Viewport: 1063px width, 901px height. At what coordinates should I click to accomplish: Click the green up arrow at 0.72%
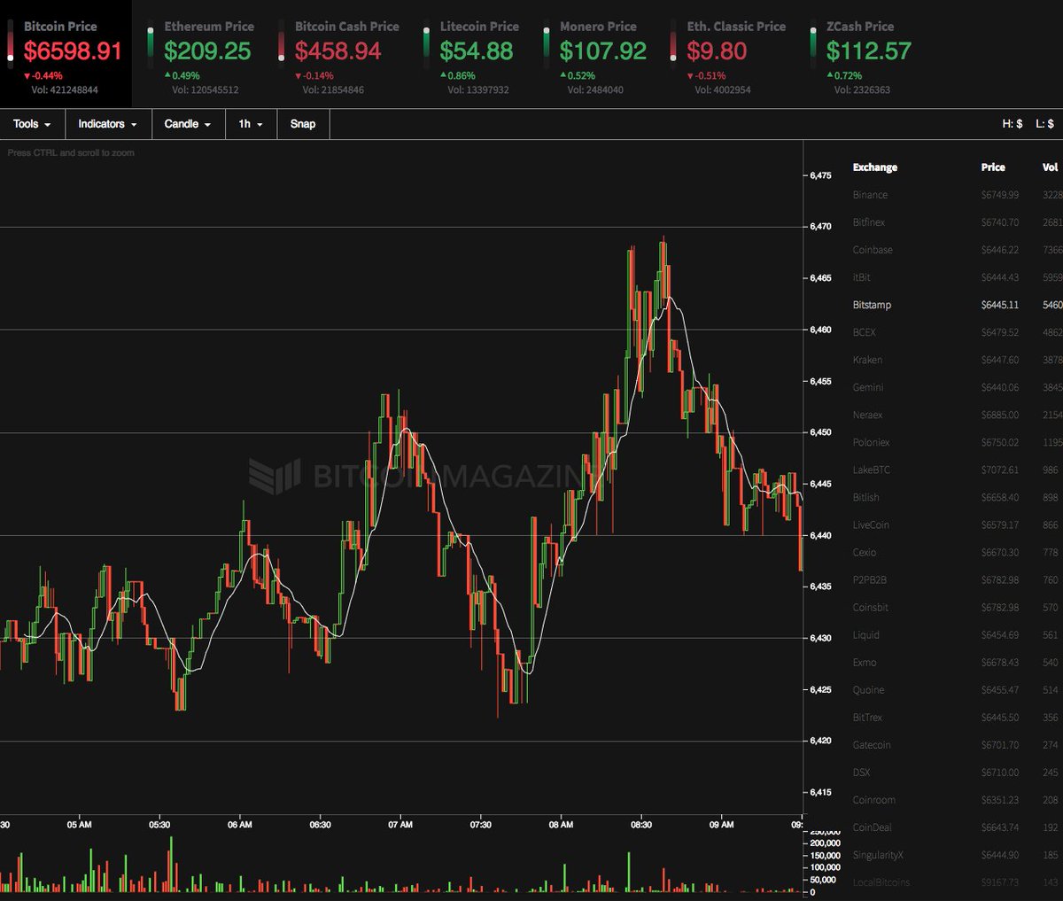coord(830,76)
